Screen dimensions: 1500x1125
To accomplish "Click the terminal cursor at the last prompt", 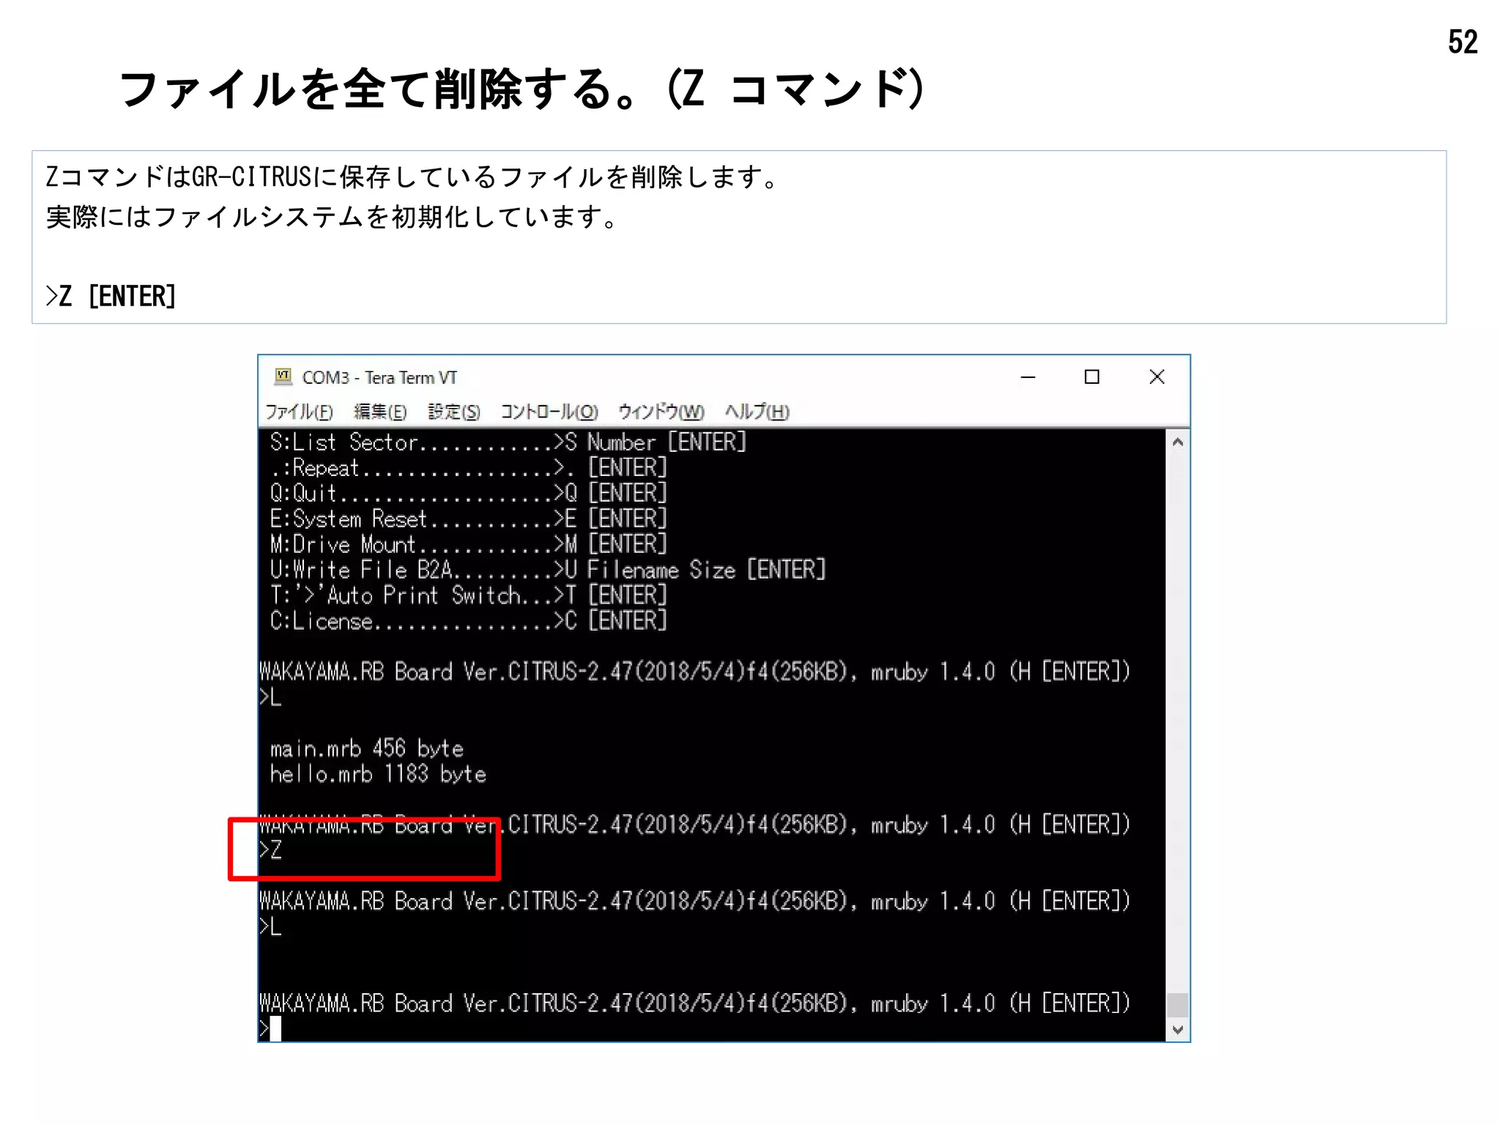I will point(275,1028).
